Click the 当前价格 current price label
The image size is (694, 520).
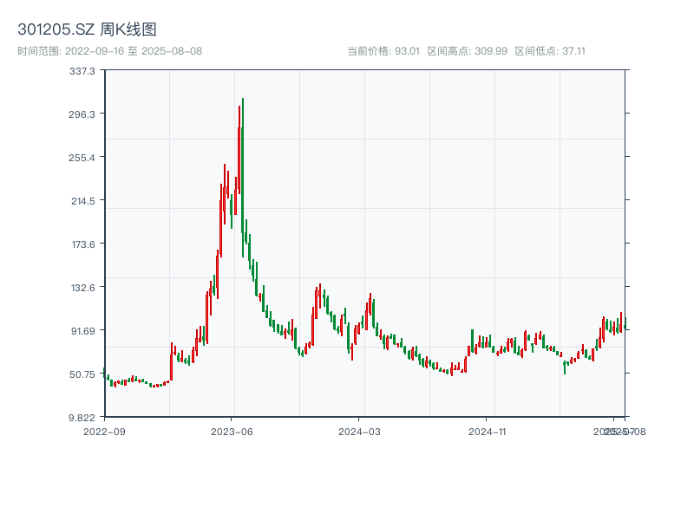coord(366,50)
